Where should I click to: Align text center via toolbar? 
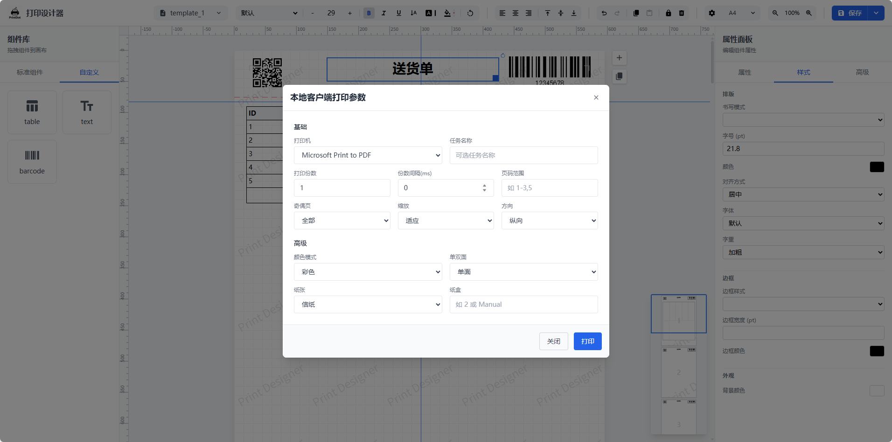click(x=516, y=13)
